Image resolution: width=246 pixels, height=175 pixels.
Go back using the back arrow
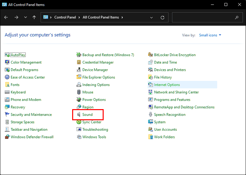[x=6, y=17]
